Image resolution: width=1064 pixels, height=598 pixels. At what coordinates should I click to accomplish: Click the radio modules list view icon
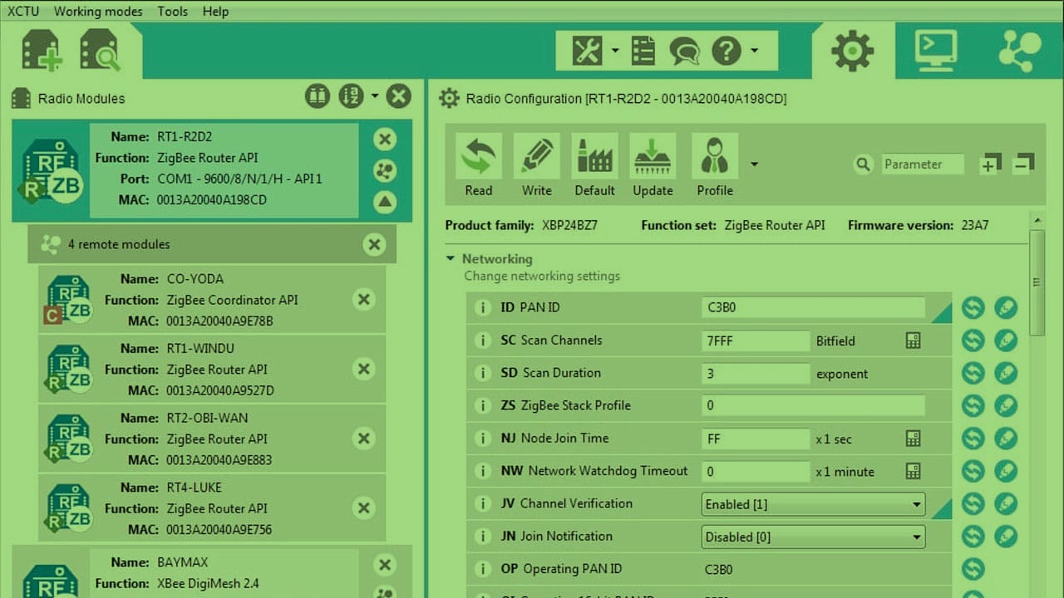tap(318, 96)
